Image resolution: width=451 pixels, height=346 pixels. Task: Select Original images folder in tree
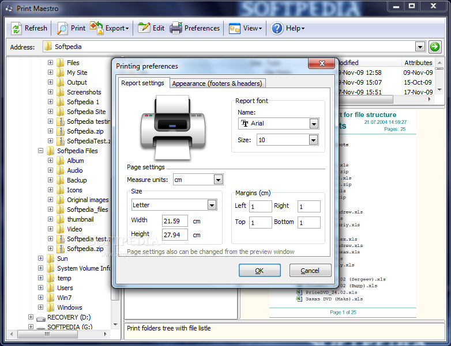pos(88,200)
